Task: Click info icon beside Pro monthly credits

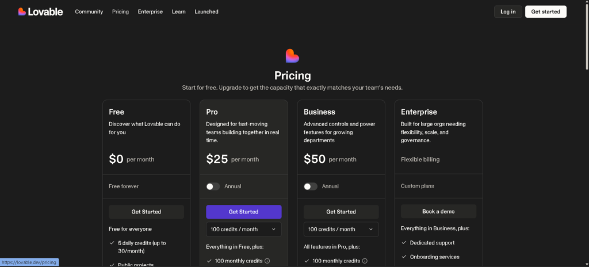Action: coord(267,261)
